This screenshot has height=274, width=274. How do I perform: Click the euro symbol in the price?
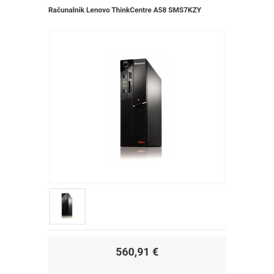click(155, 252)
